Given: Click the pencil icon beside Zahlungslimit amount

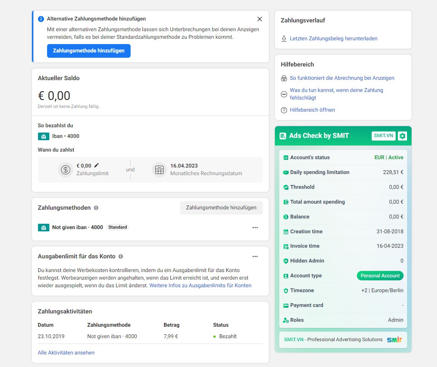Looking at the screenshot, I should [x=96, y=165].
